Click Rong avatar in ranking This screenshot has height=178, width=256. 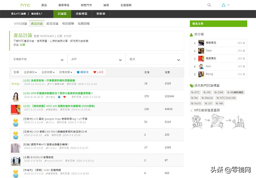pyautogui.click(x=201, y=74)
